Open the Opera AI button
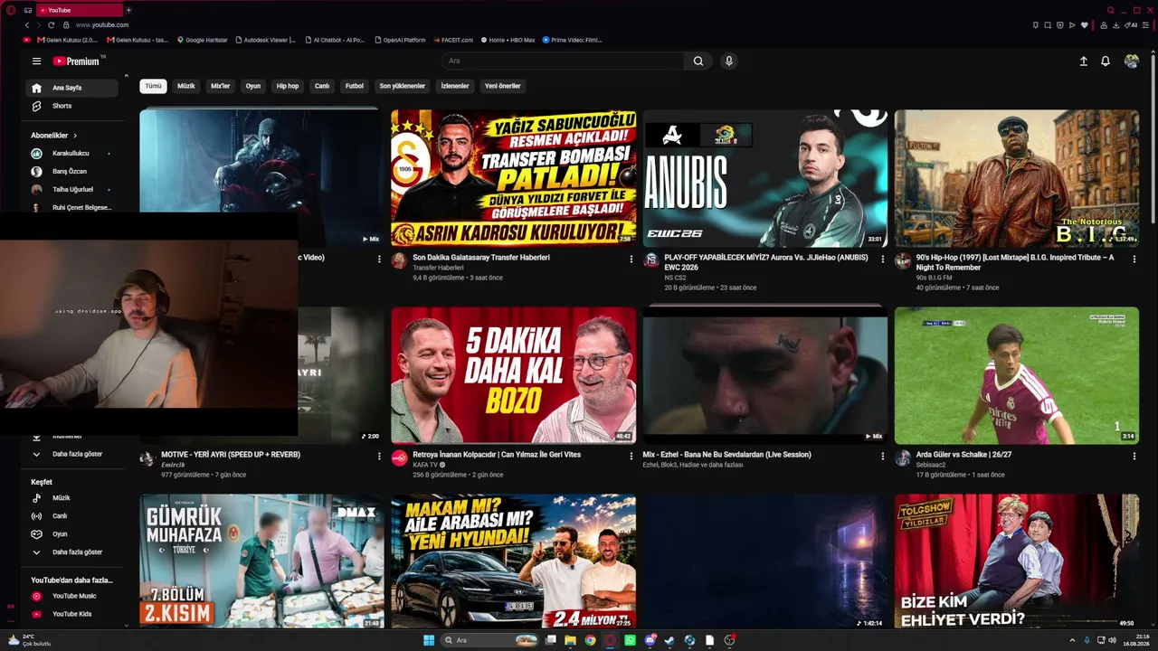 [x=1133, y=25]
